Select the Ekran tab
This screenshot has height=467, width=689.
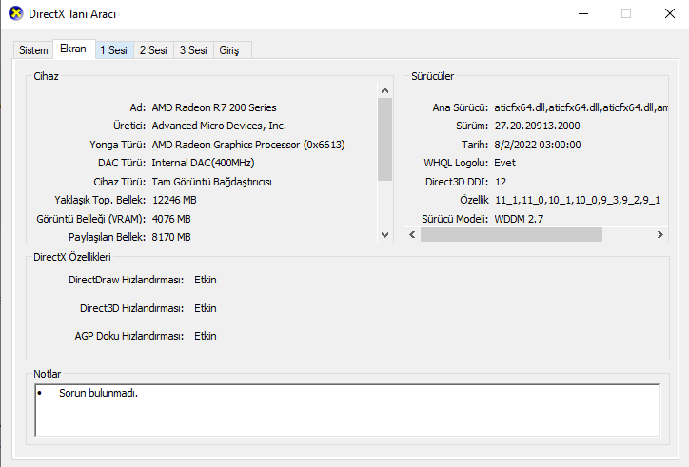tap(73, 49)
